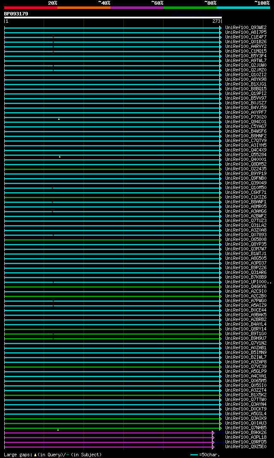Select label UniRef100_Q46KV6
This screenshot has width=274, height=458.
(246, 286)
